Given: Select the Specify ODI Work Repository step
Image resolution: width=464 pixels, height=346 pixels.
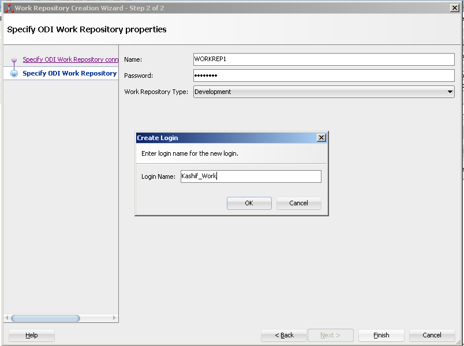Looking at the screenshot, I should (69, 73).
